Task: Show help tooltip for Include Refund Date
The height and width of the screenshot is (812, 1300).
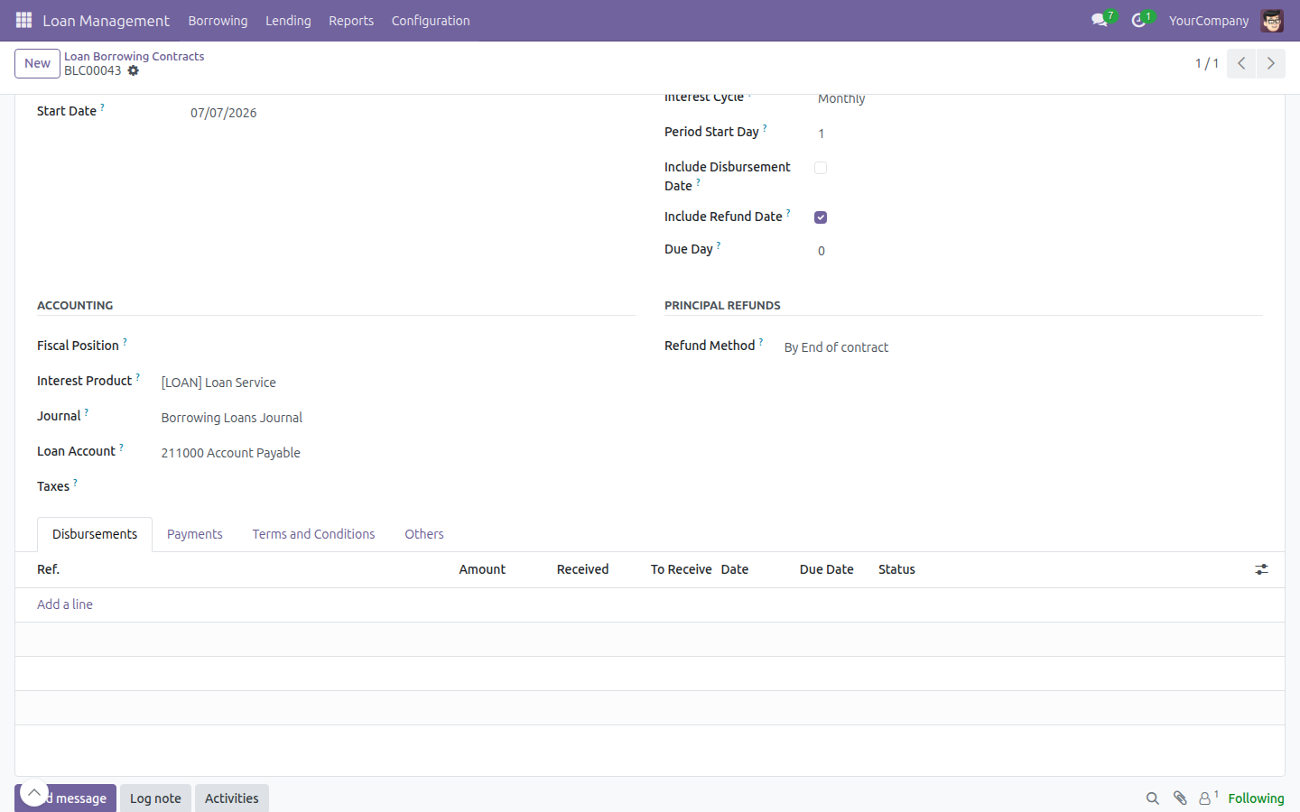Action: pyautogui.click(x=788, y=212)
